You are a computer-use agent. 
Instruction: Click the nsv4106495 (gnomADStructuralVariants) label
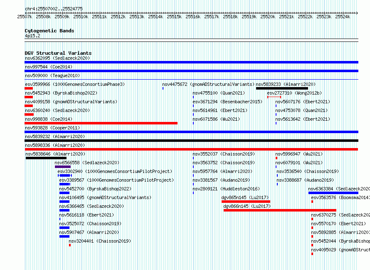point(105,197)
